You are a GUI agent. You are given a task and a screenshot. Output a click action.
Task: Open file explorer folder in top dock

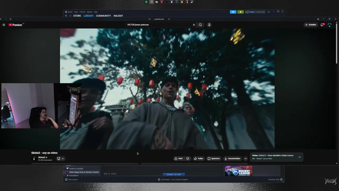(157, 2)
